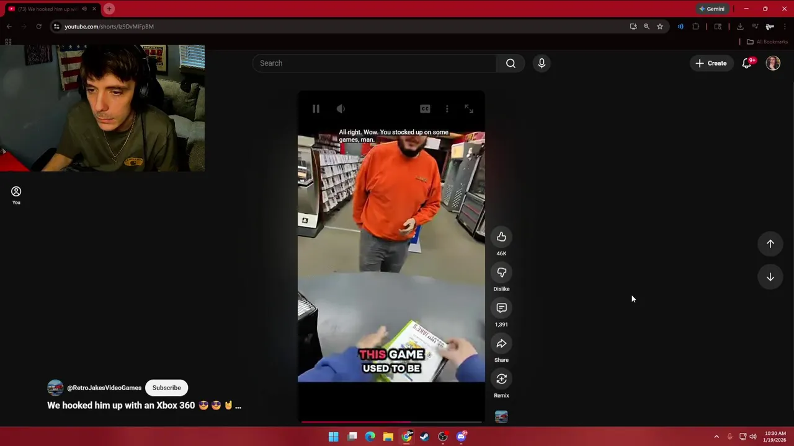Open Task View on the taskbar
This screenshot has width=794, height=446.
[x=352, y=437]
